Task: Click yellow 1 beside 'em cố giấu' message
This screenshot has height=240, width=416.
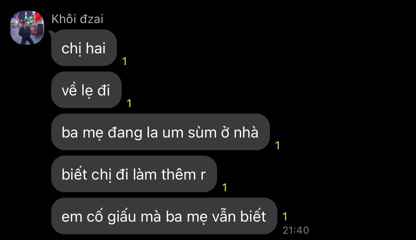Action: [x=285, y=217]
